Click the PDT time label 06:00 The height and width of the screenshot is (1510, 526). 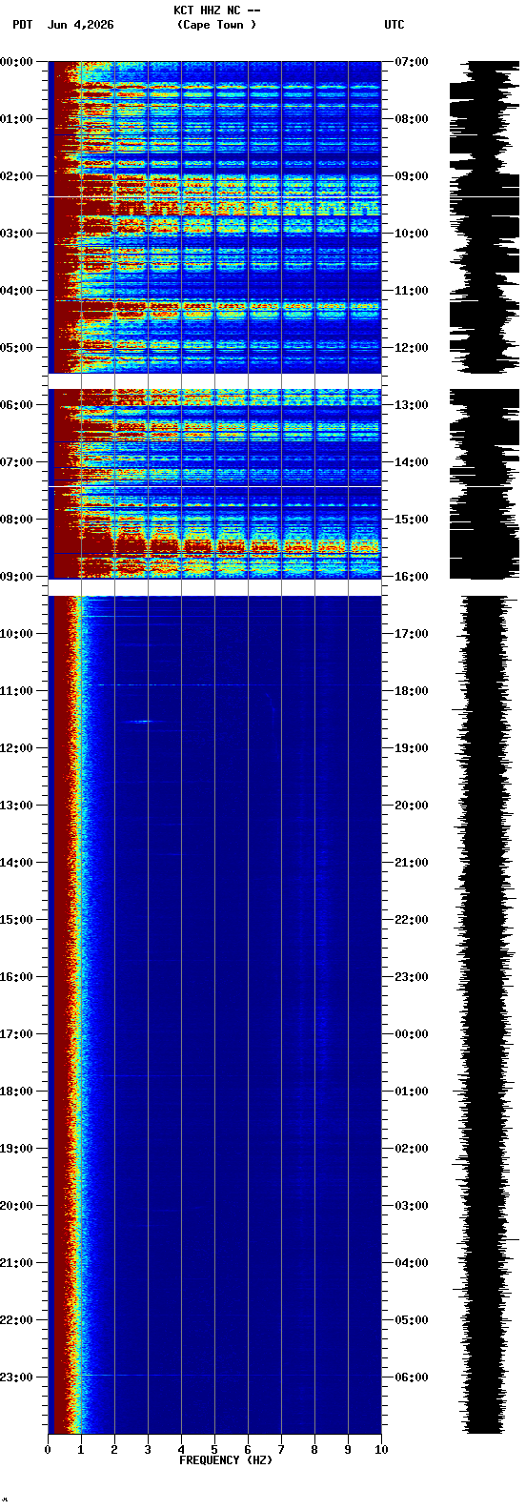16,405
